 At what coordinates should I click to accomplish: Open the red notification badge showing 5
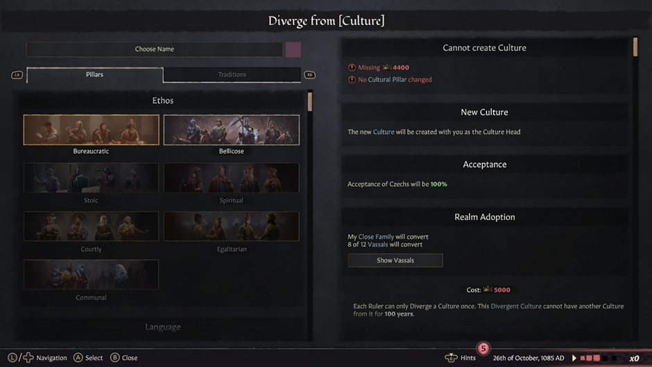click(483, 348)
